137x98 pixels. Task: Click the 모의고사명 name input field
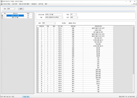click(54, 14)
